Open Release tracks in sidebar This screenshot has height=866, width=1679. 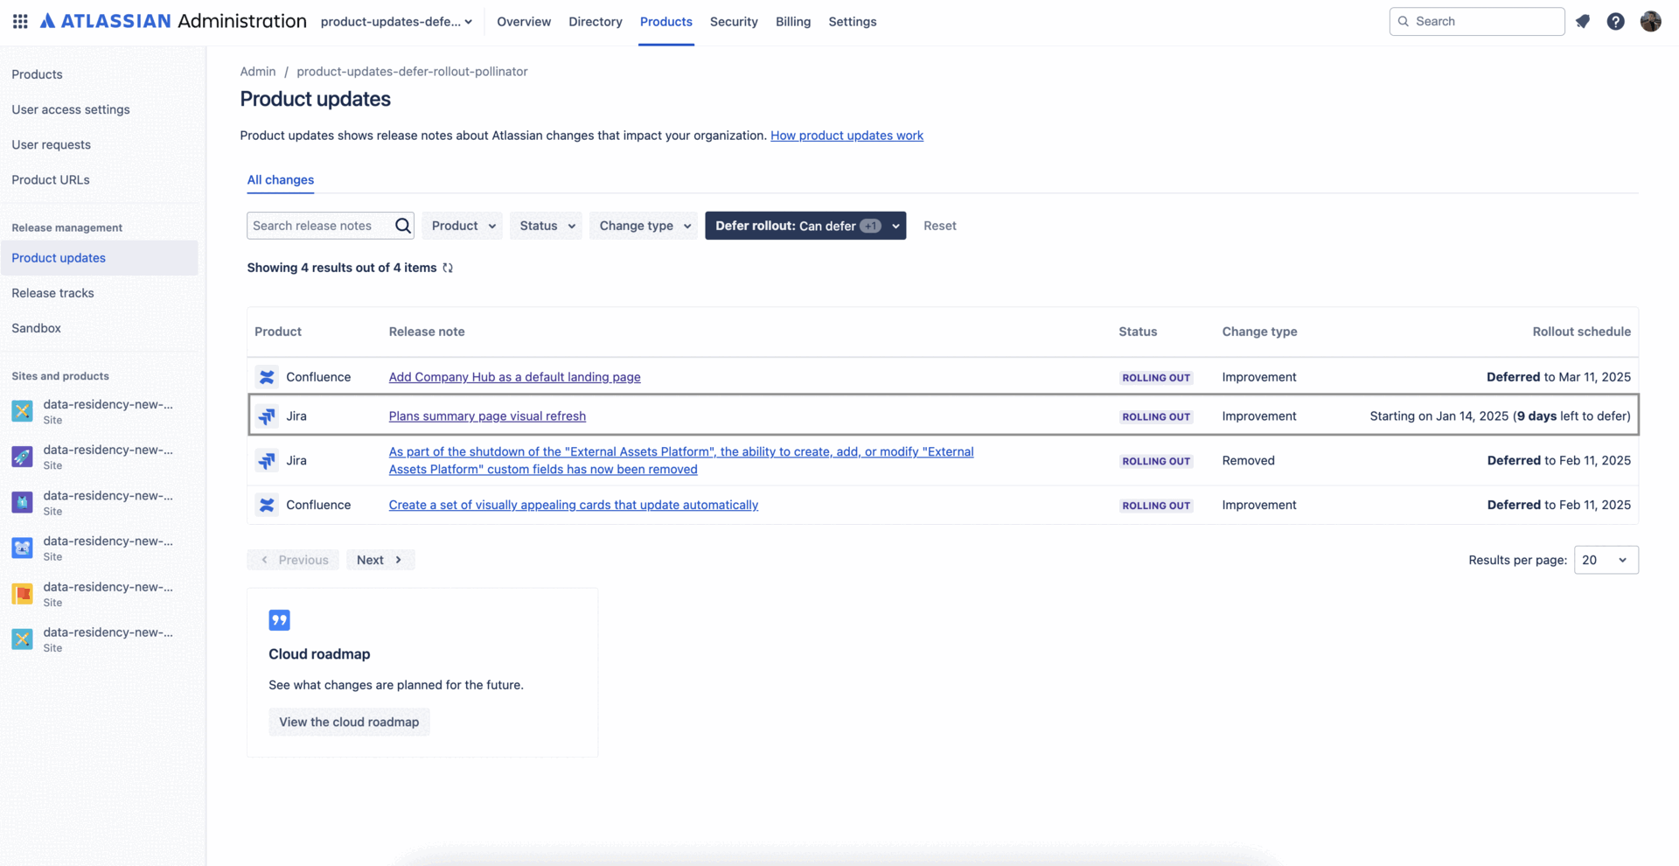click(52, 293)
